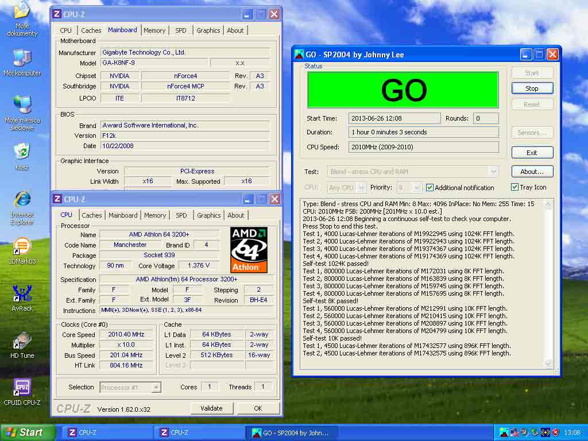
Task: Toggle the Additional notification checkbox
Action: click(x=430, y=188)
